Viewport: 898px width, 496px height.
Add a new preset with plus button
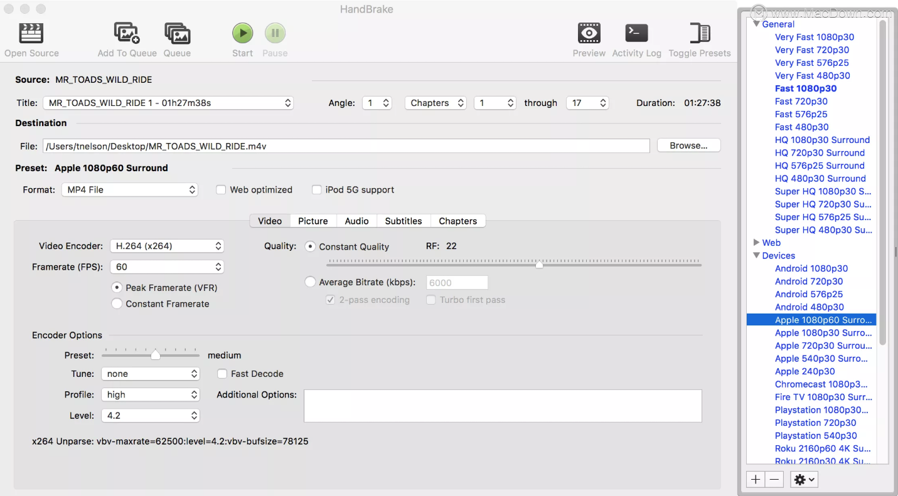click(756, 480)
